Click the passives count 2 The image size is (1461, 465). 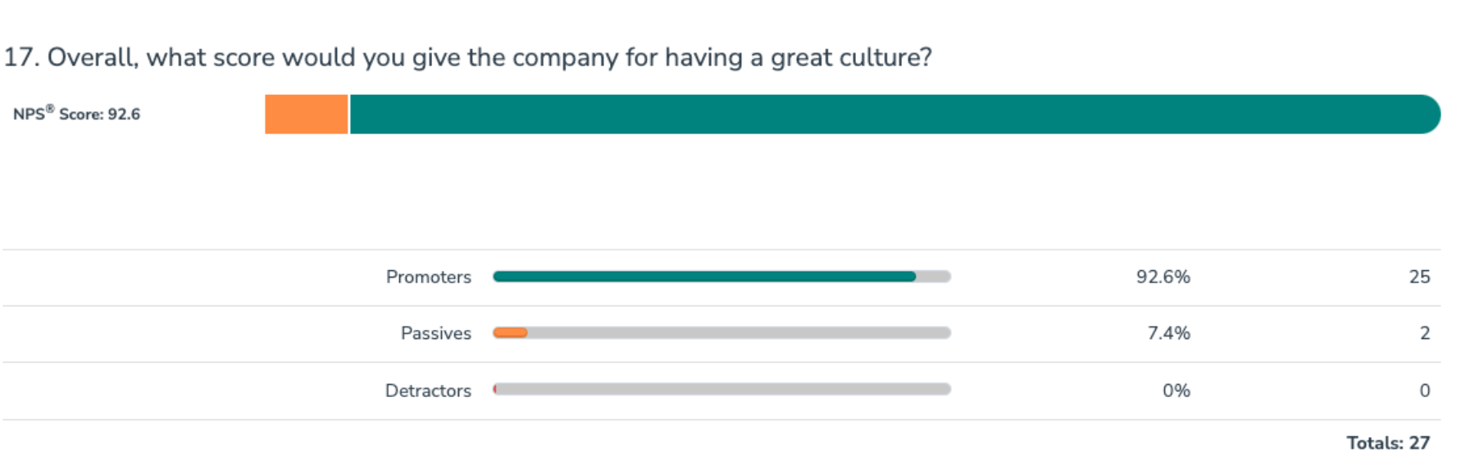(1425, 333)
